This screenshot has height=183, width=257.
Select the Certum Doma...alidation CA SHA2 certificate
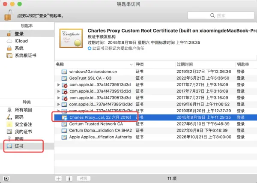pos(156,131)
